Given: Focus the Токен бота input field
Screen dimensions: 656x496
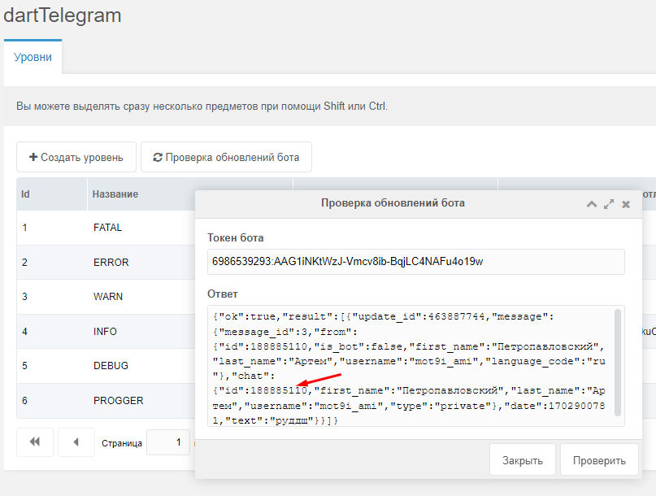Looking at the screenshot, I should (416, 262).
